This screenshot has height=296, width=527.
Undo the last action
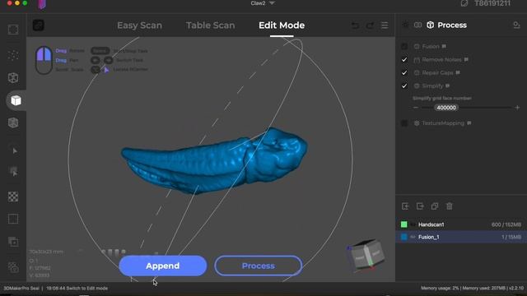coord(355,25)
